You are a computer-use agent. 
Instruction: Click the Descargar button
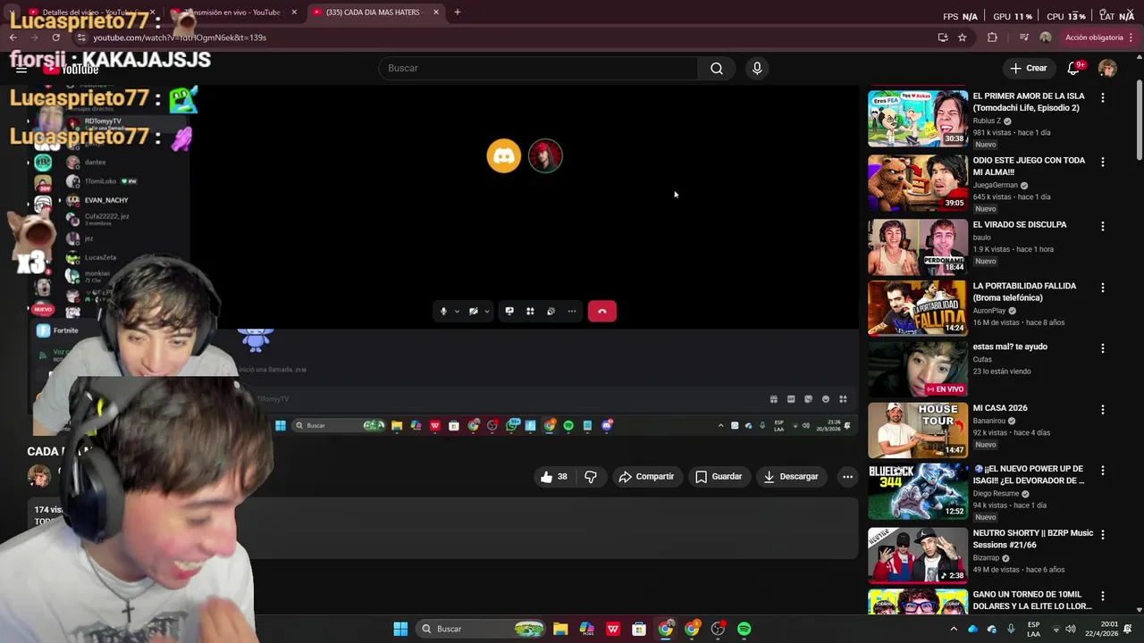click(x=791, y=477)
